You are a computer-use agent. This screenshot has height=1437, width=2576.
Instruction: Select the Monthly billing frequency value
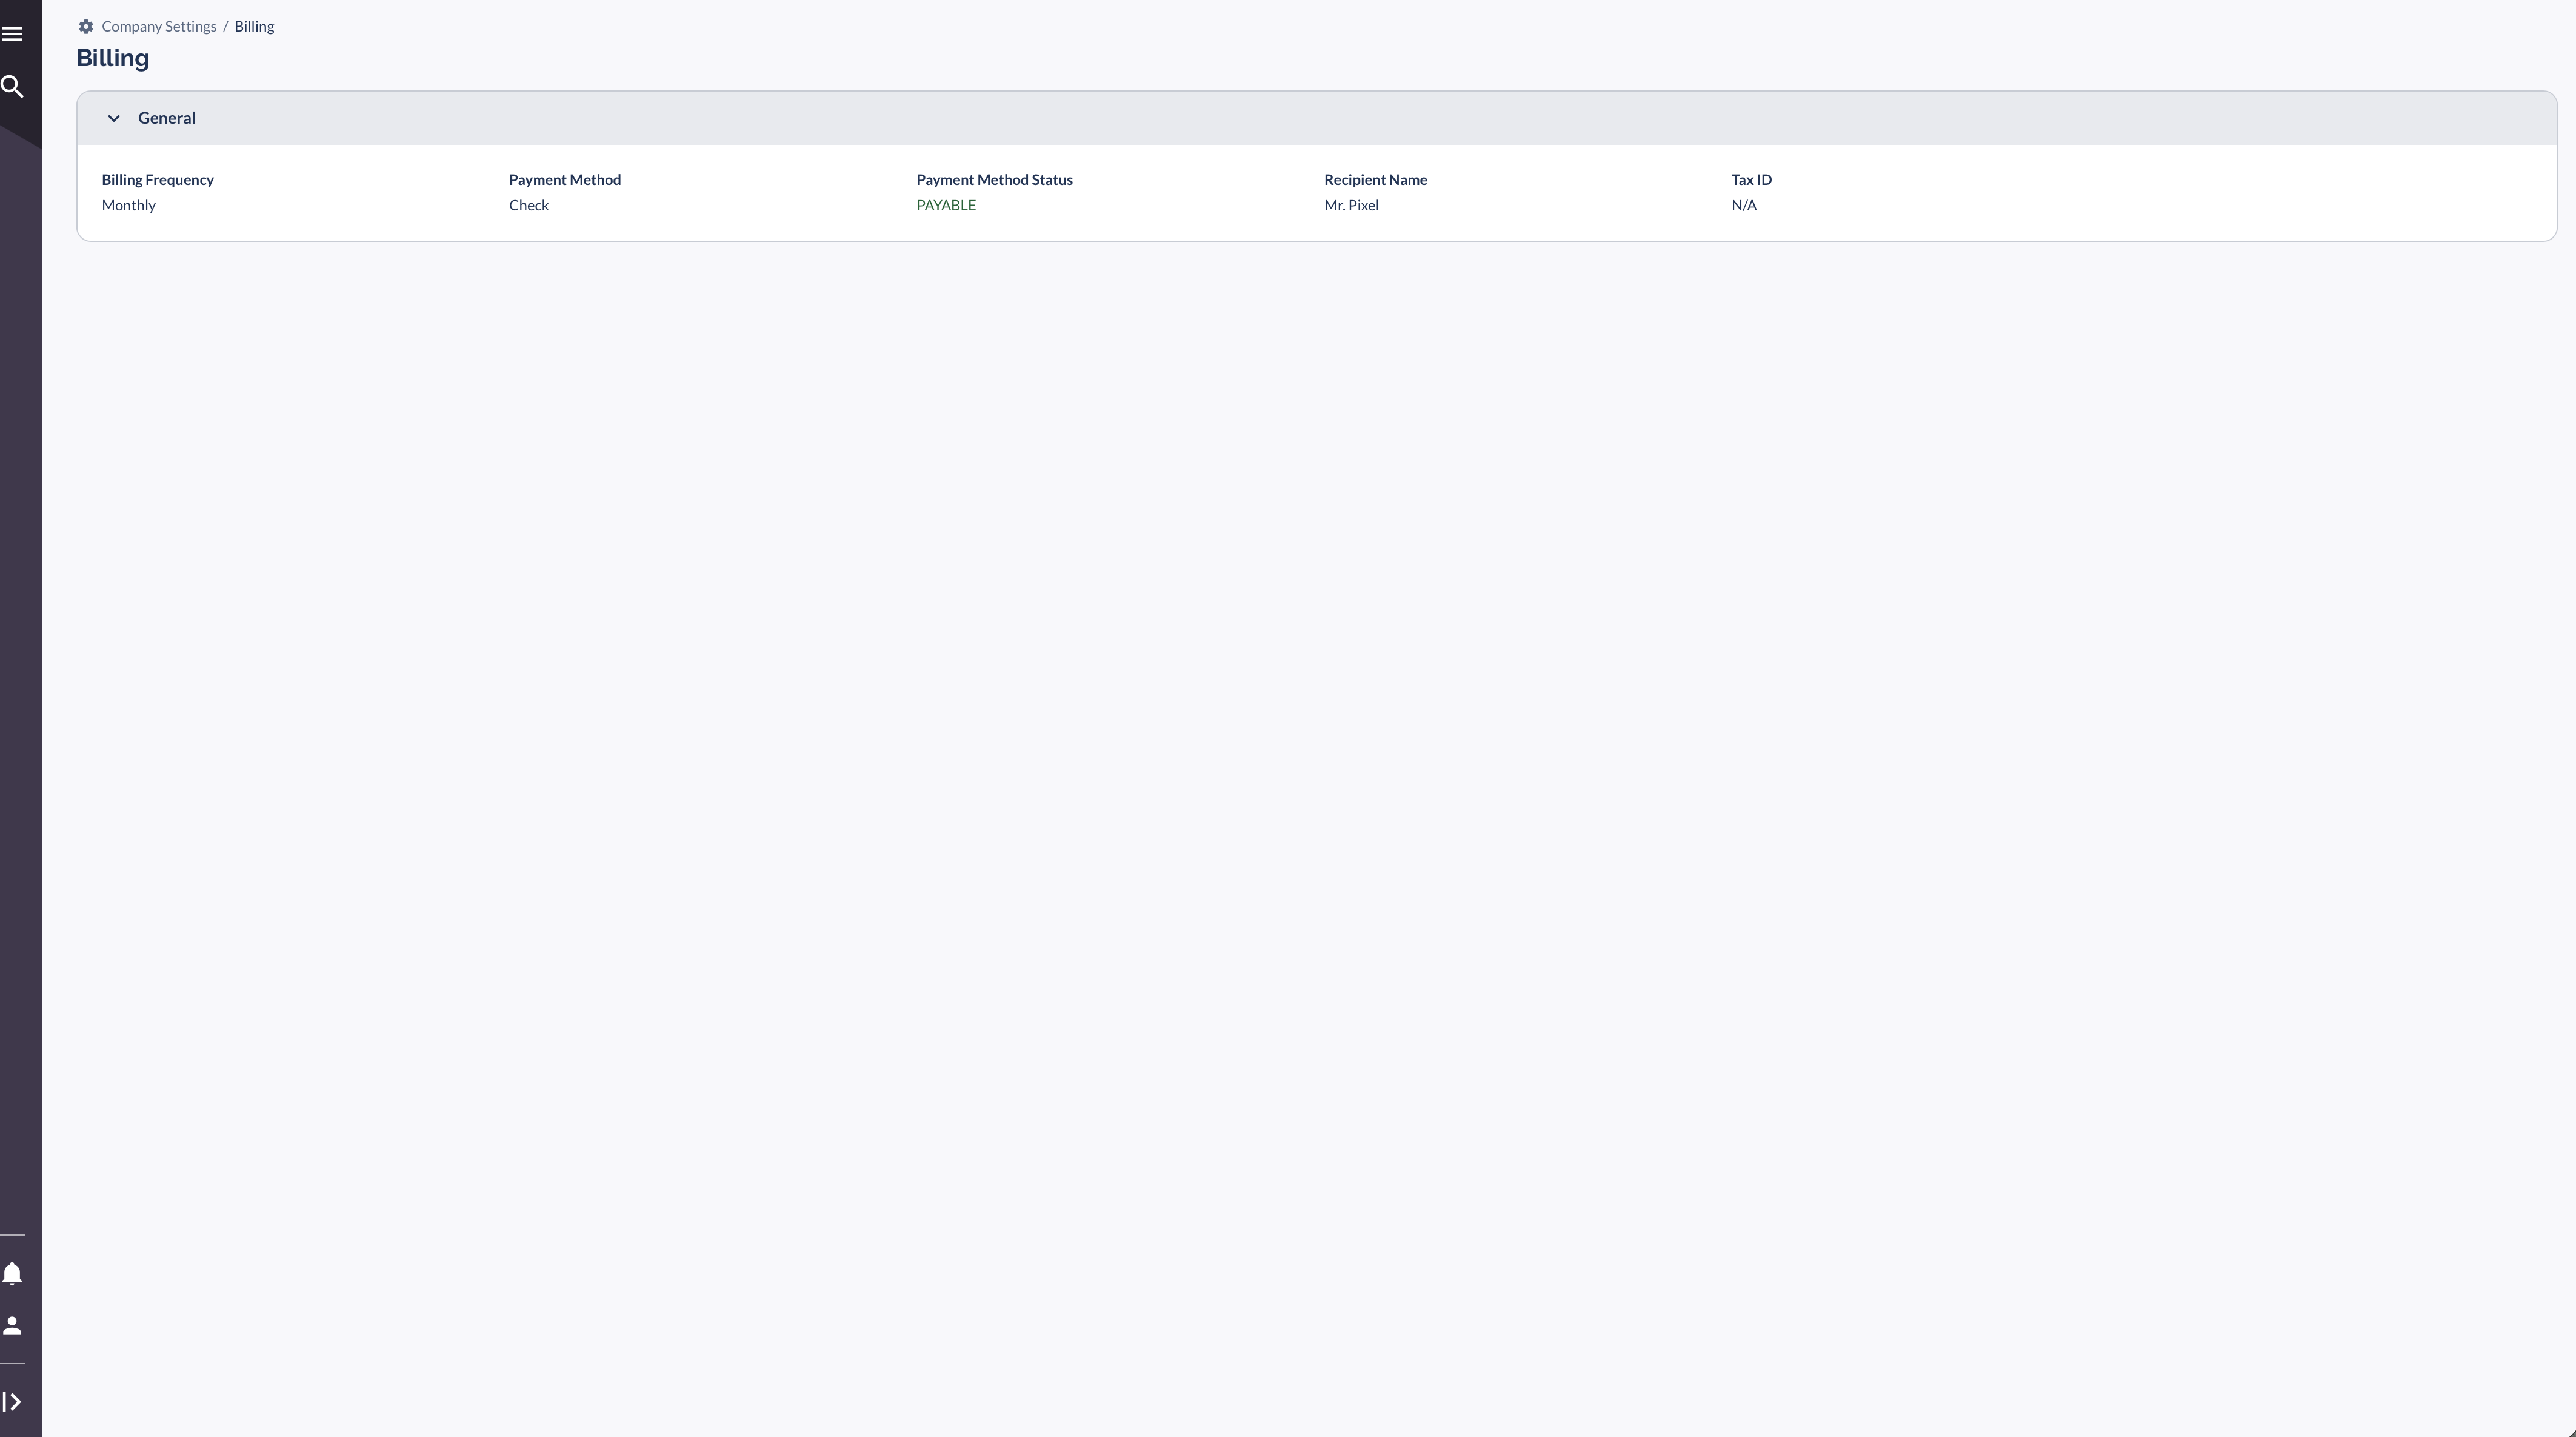tap(128, 205)
